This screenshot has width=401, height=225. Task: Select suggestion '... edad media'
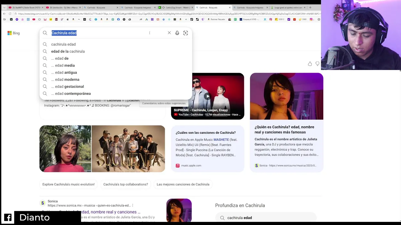click(116, 65)
